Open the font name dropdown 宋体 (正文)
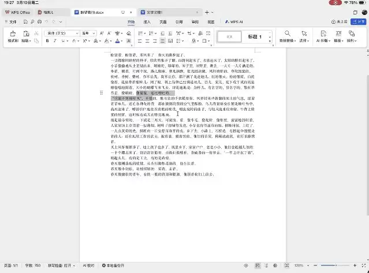The image size is (369, 273). tap(60, 32)
